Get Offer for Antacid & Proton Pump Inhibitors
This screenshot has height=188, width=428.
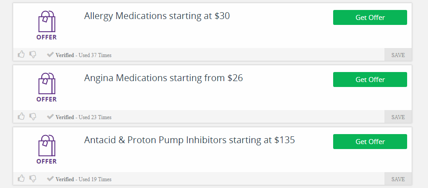[370, 142]
